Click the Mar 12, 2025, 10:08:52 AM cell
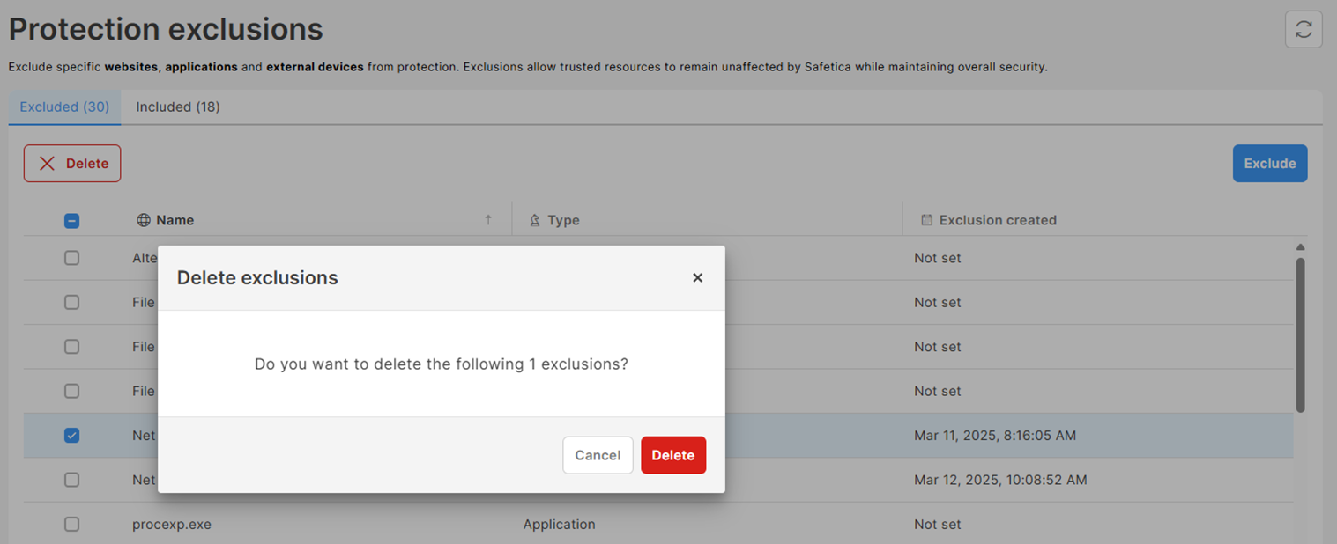The image size is (1337, 544). 1000,480
